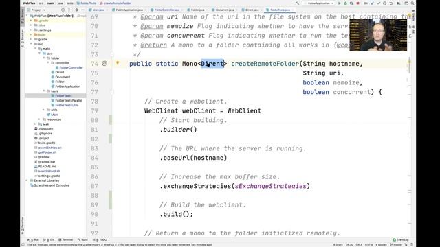
Task: Open the Project view dropdown
Action: point(36,10)
